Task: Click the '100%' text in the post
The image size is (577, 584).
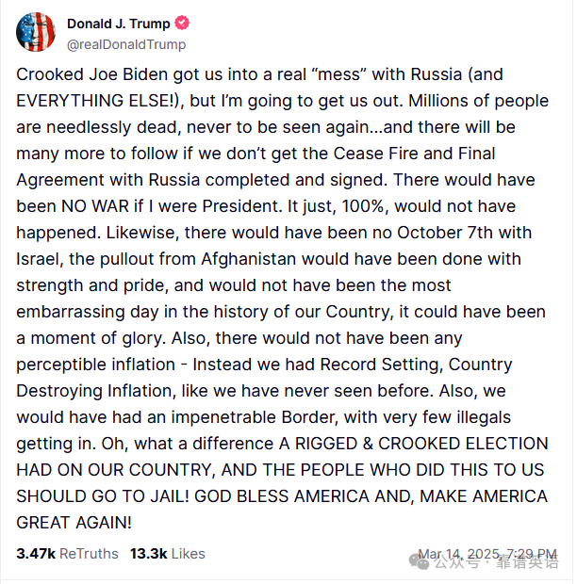Action: [x=363, y=206]
